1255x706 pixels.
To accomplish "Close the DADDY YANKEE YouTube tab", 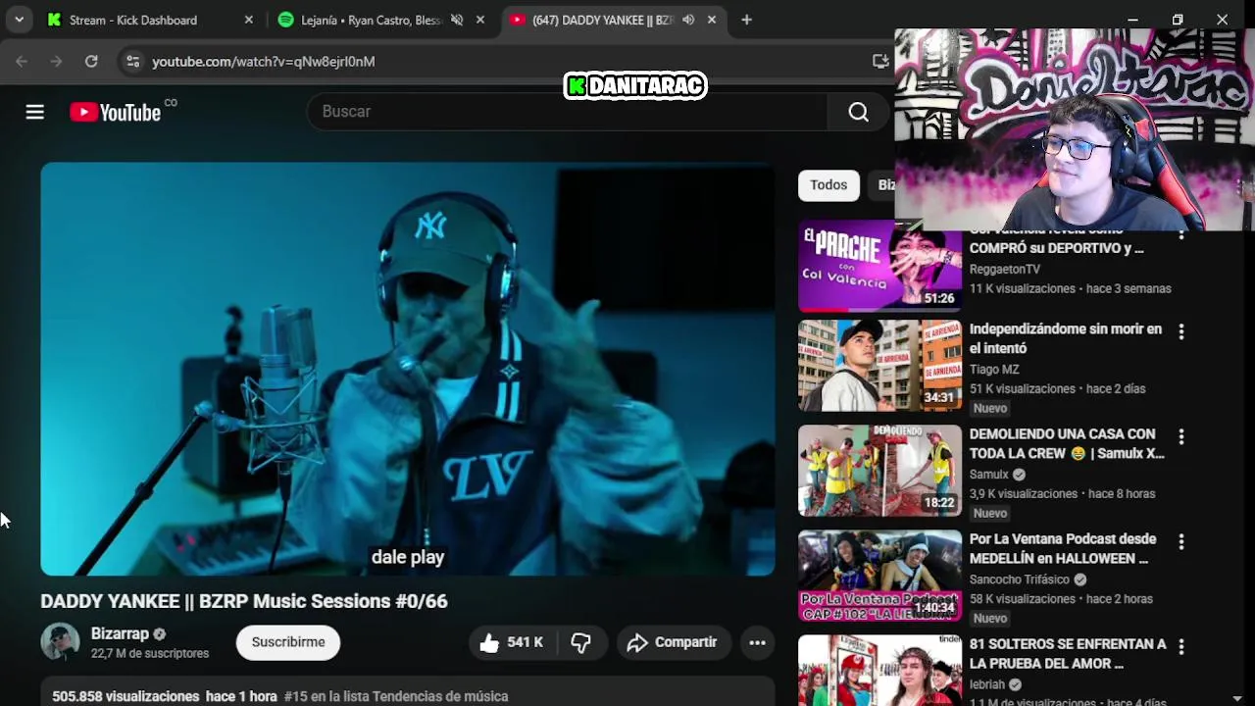I will click(x=712, y=20).
